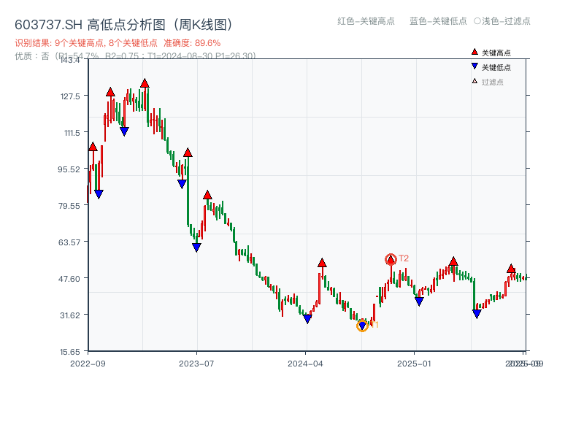Click the blue key low triangle at 2025-01
The height and width of the screenshot is (438, 584).
(x=419, y=301)
